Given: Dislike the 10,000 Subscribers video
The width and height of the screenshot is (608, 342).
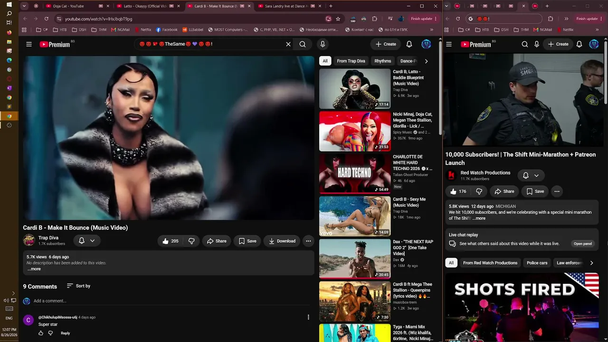Looking at the screenshot, I should pyautogui.click(x=479, y=191).
